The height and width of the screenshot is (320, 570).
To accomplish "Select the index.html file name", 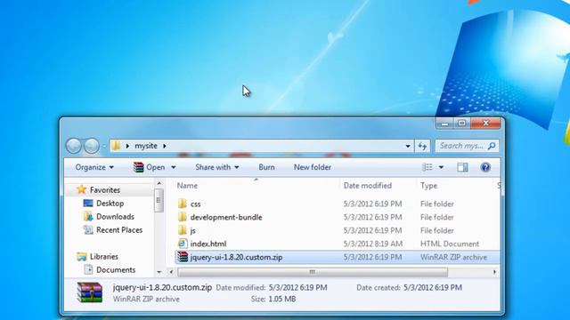I will point(208,244).
